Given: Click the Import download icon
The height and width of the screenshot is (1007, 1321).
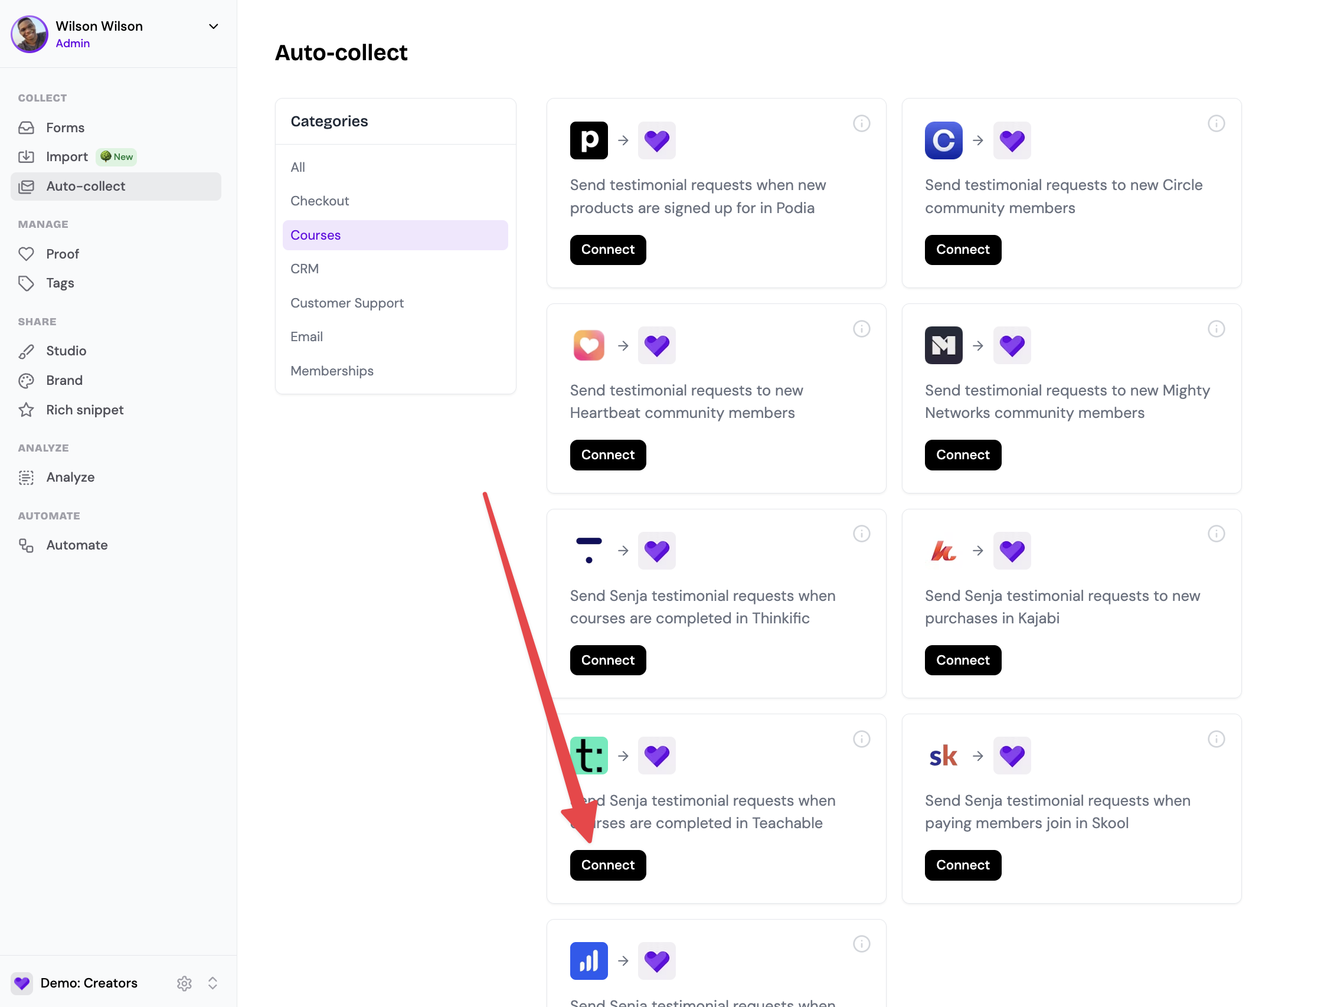Looking at the screenshot, I should point(27,156).
